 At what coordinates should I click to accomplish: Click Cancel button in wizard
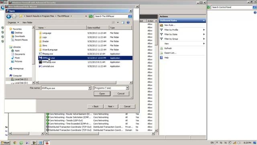[x=127, y=106]
